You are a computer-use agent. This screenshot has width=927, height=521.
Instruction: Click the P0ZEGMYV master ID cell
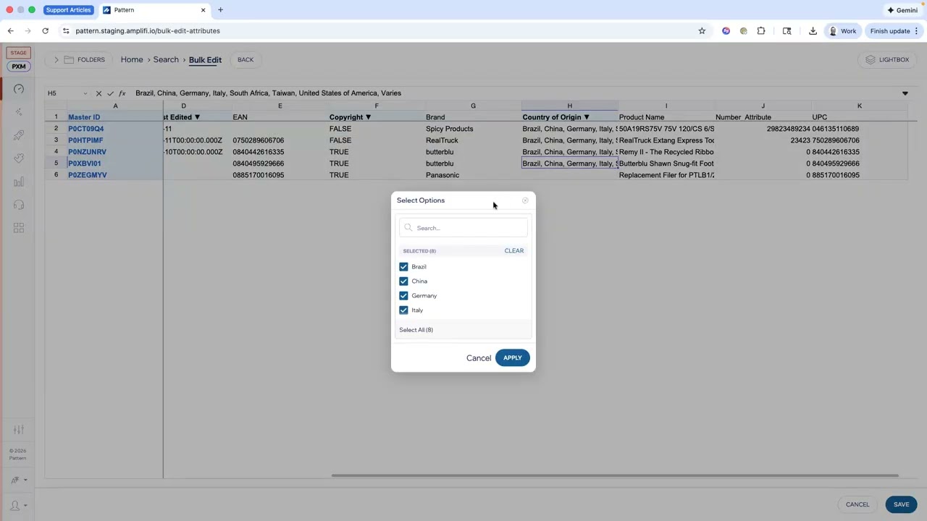click(x=114, y=175)
